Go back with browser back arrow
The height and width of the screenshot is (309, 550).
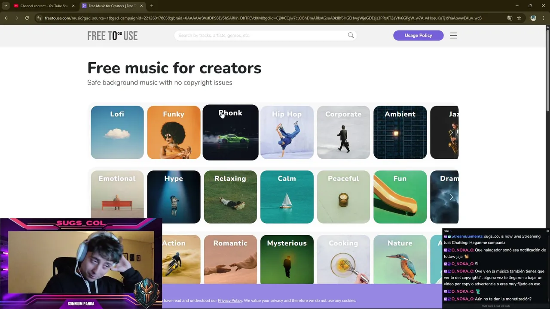coord(6,18)
